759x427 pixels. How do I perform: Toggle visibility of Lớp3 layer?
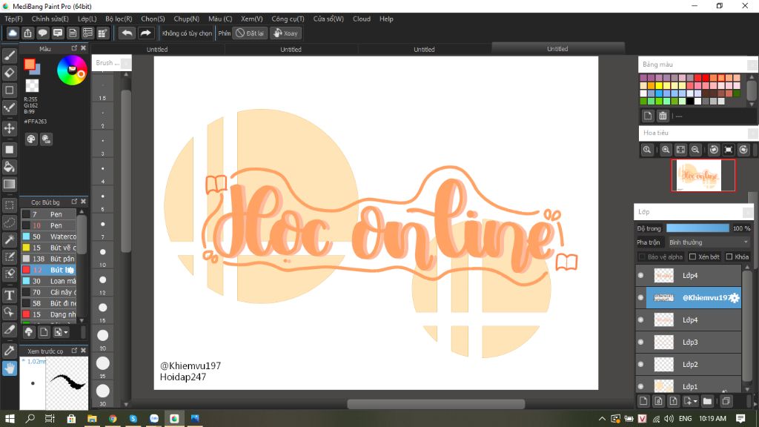[641, 342]
